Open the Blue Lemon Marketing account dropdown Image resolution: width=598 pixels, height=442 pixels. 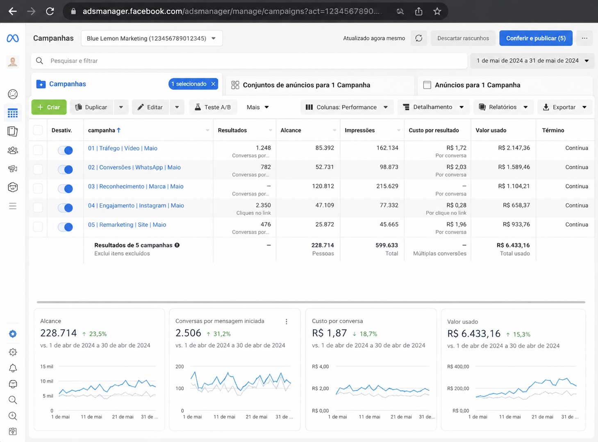point(152,38)
